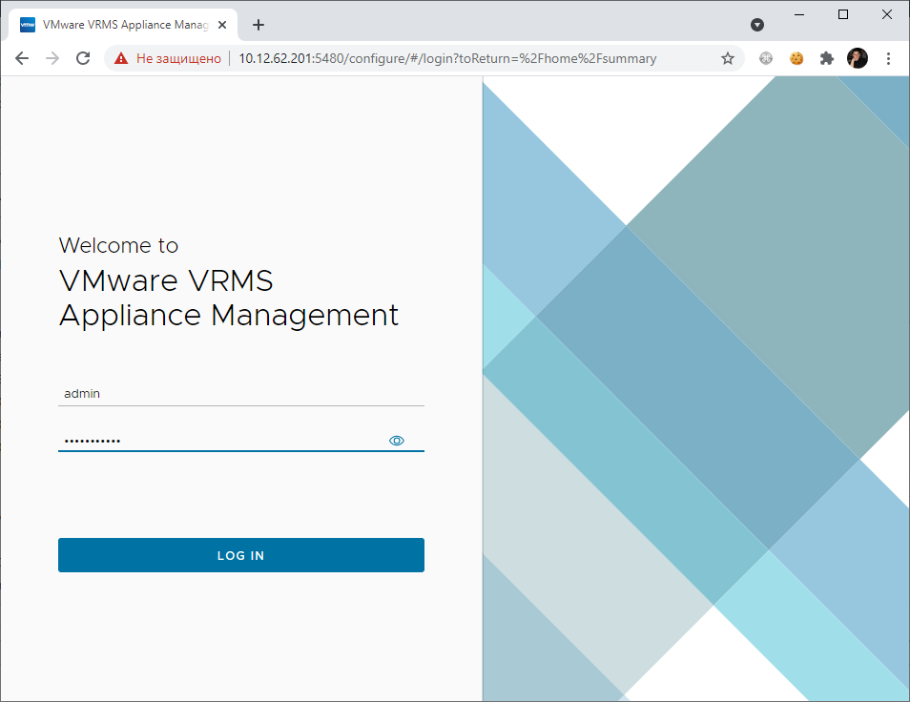This screenshot has height=702, width=910.
Task: Reload the page with the refresh icon
Action: pos(83,58)
